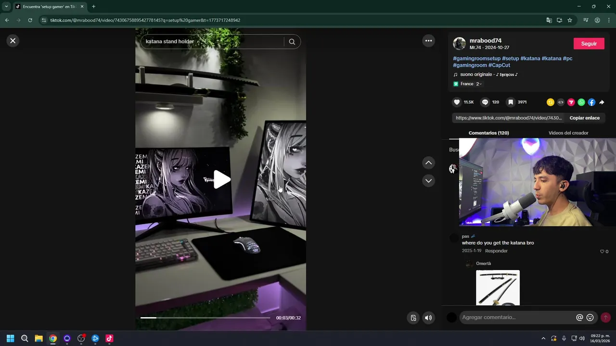
Task: Go to next video with down arrow
Action: (428, 181)
